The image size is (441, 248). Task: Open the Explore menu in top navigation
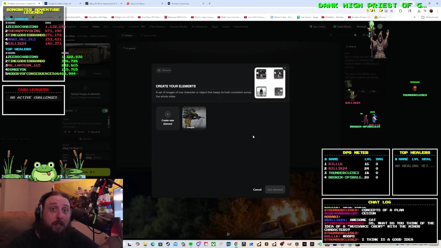71,27
